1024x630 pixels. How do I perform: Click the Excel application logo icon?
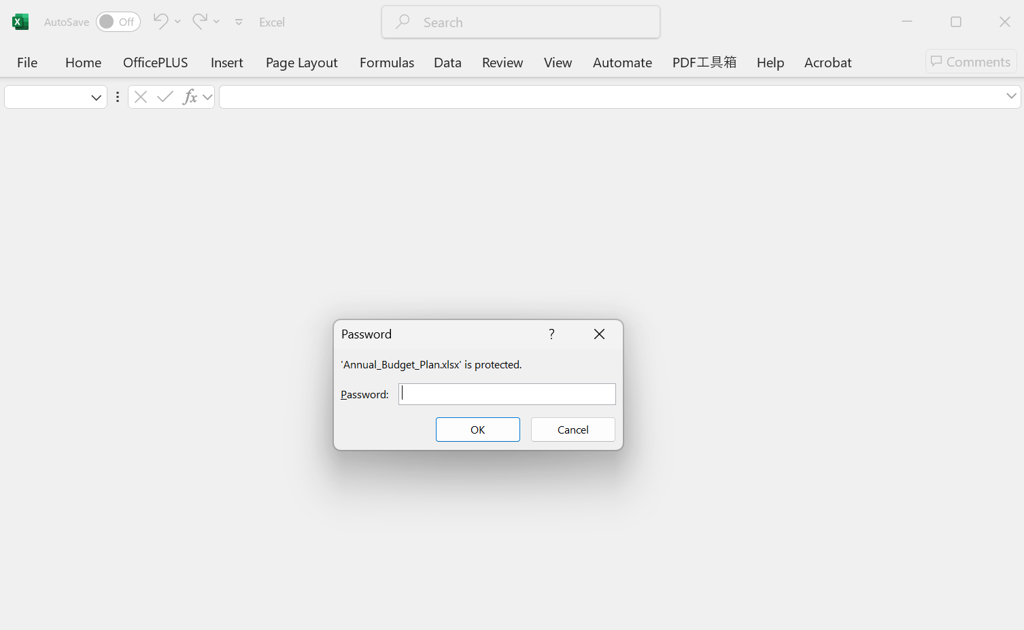point(20,22)
